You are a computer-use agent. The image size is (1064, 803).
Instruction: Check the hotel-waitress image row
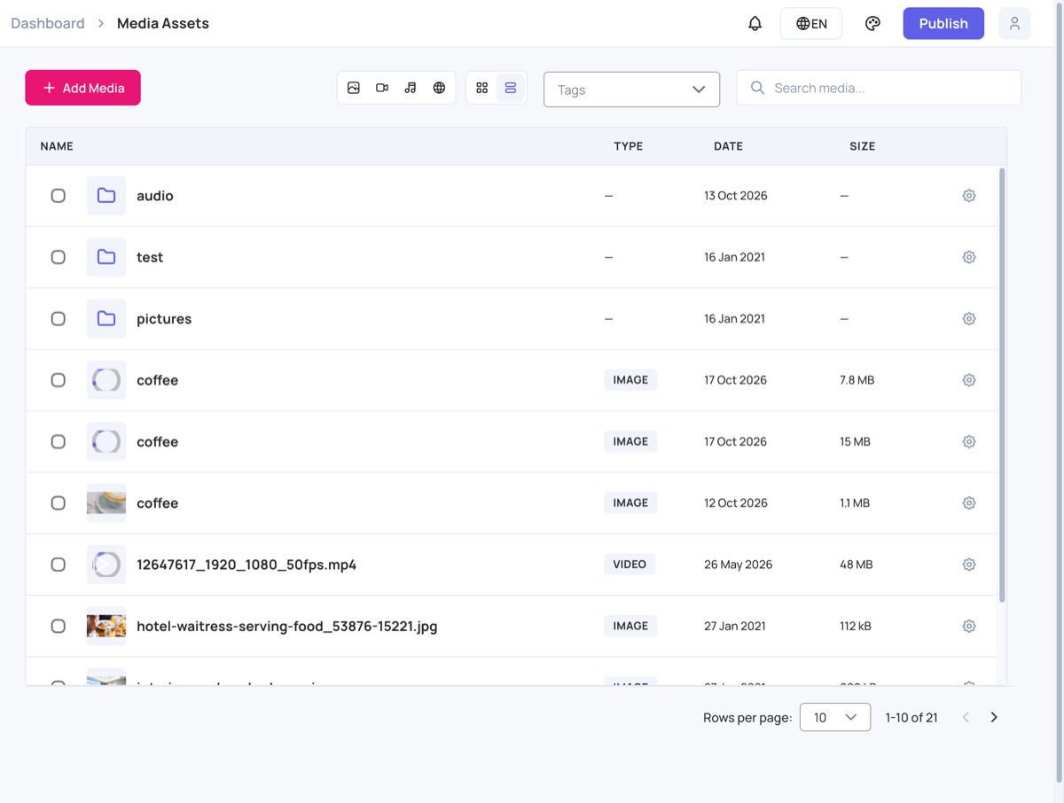point(58,626)
